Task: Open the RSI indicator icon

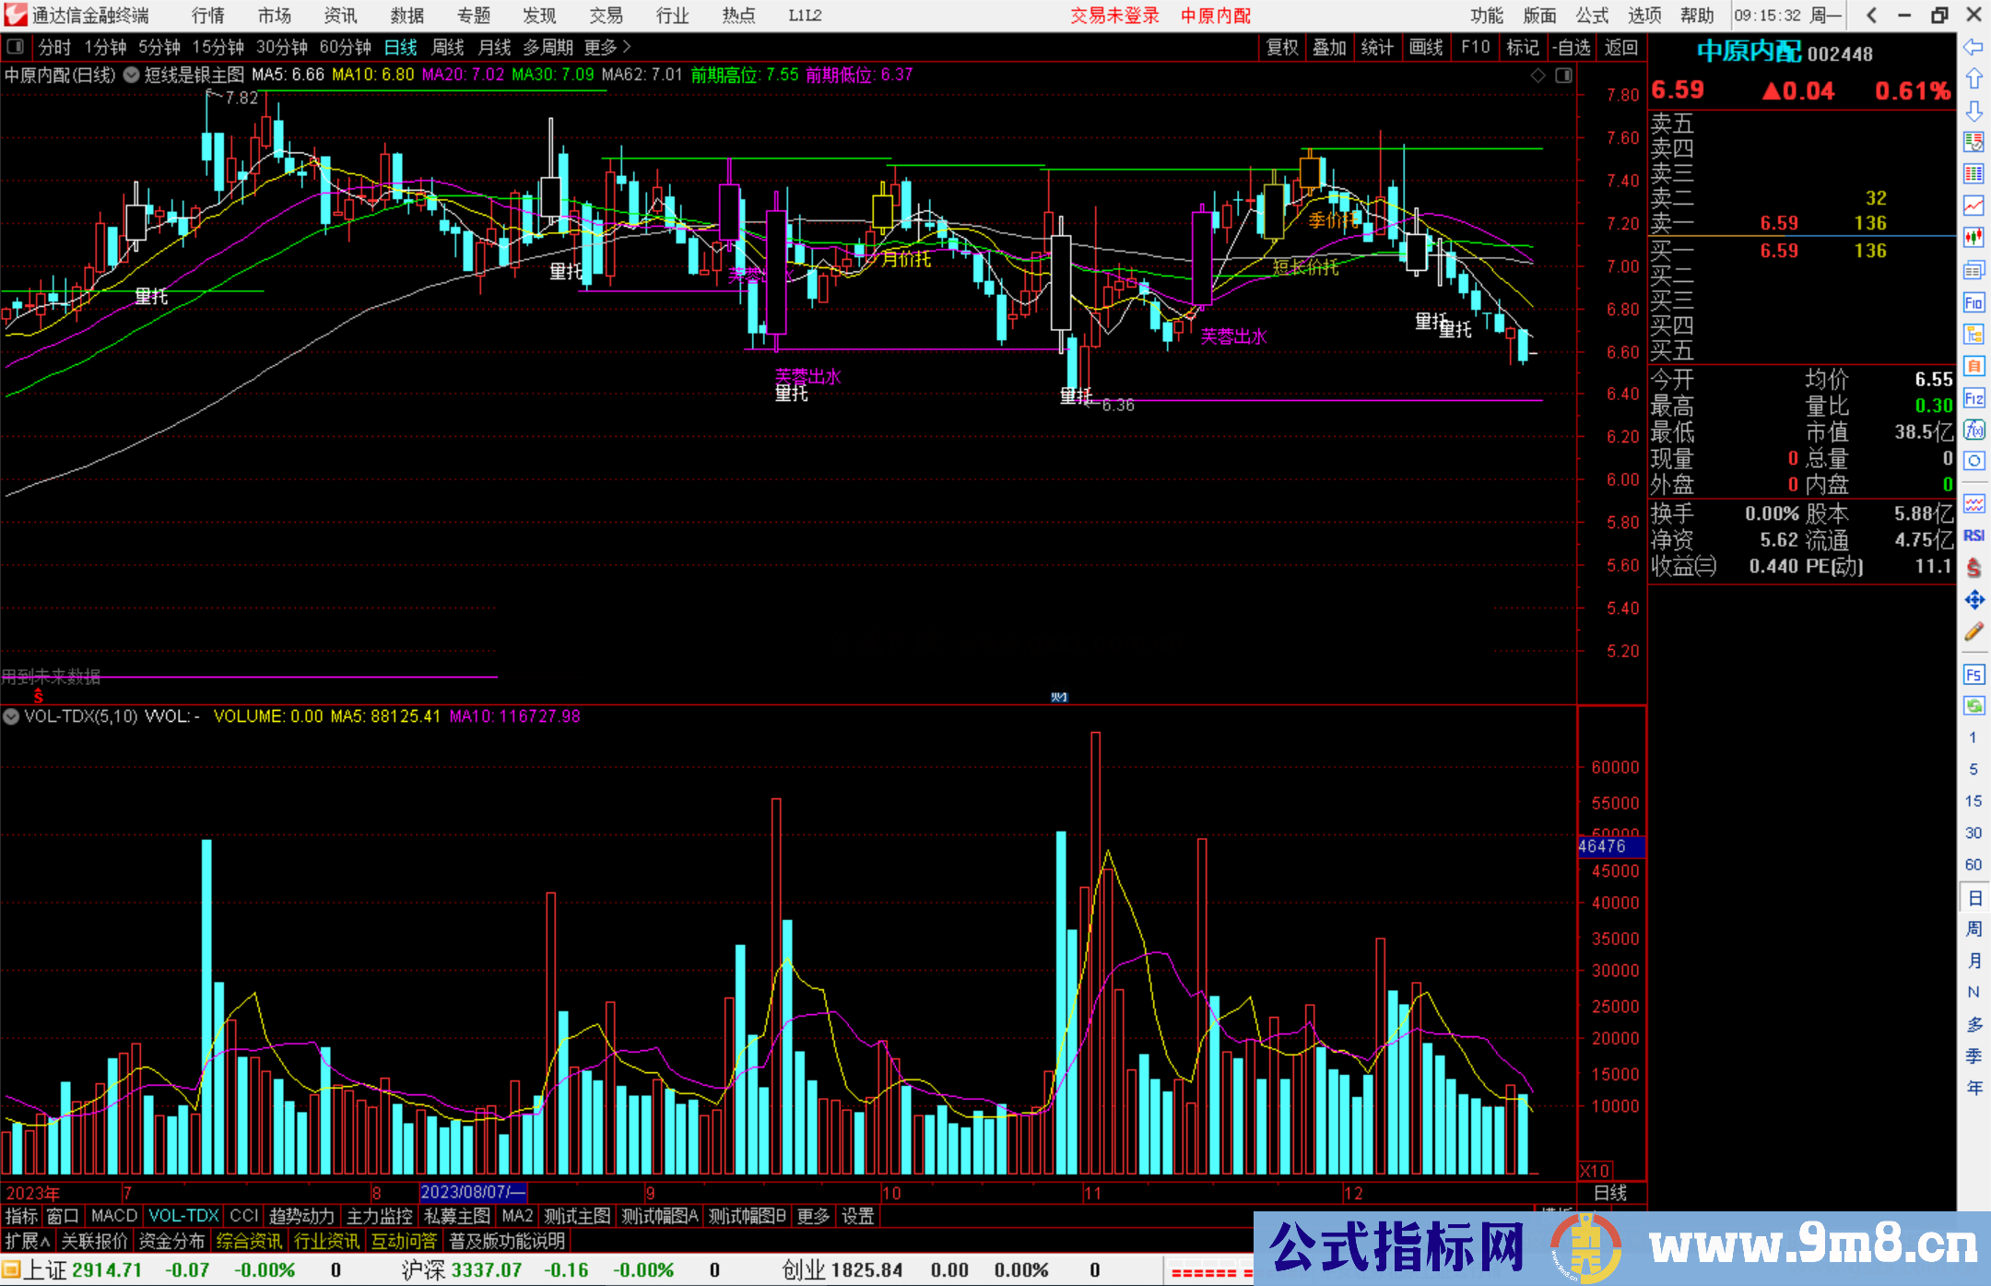Action: (x=1973, y=536)
